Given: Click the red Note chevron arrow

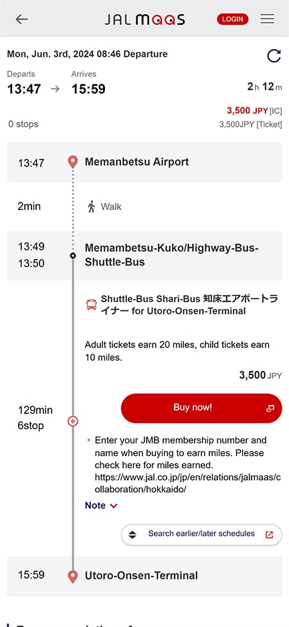Looking at the screenshot, I should click(x=113, y=506).
